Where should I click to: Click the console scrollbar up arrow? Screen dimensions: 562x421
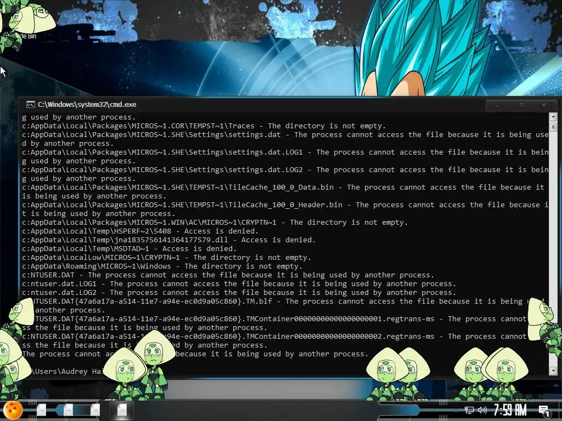[x=553, y=117]
